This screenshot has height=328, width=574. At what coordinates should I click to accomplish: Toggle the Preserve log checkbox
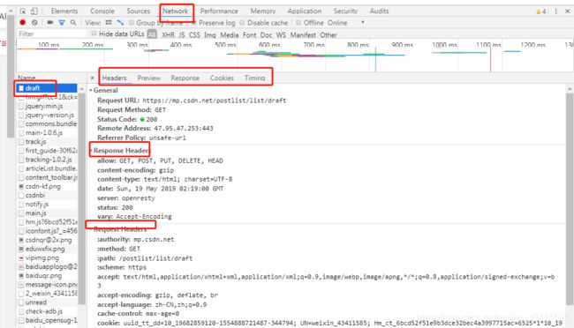click(193, 23)
